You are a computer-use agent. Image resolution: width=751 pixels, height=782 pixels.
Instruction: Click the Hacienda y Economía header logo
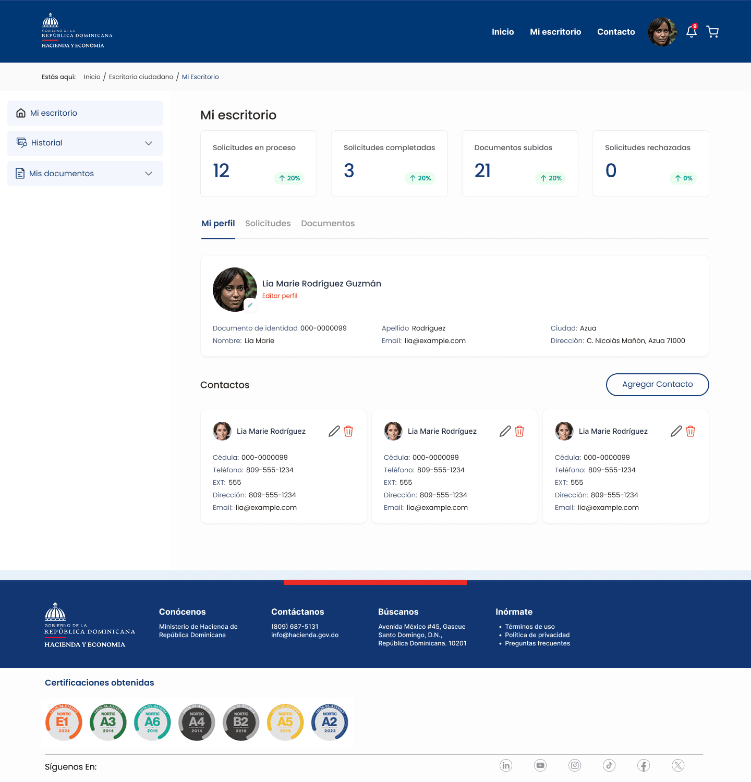tap(77, 31)
